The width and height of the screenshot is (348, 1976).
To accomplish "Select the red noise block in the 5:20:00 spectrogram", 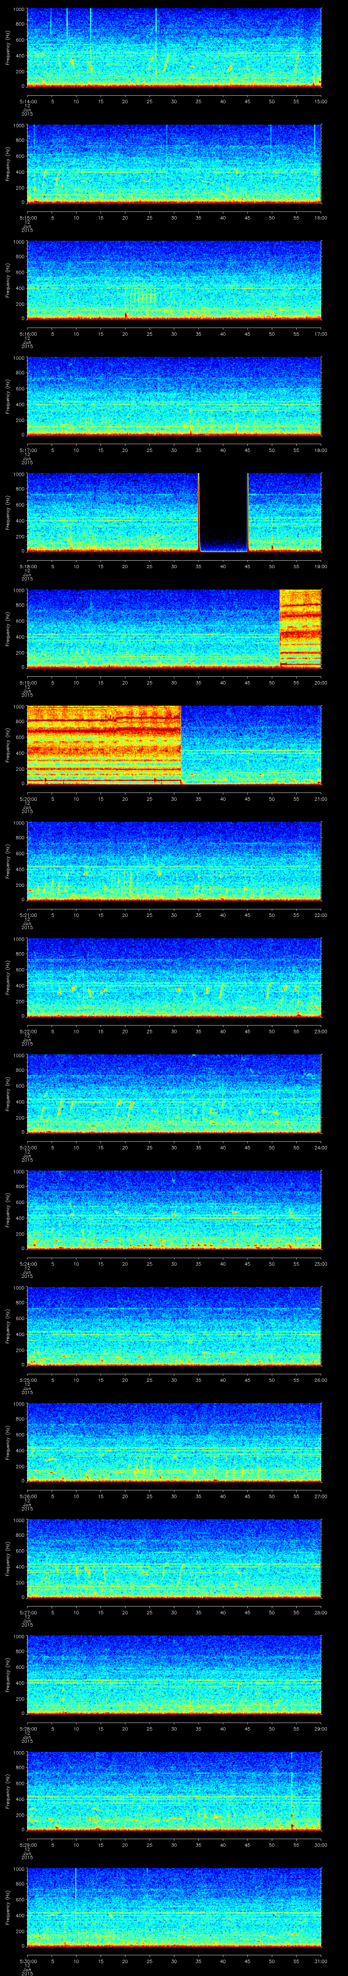I will [104, 745].
